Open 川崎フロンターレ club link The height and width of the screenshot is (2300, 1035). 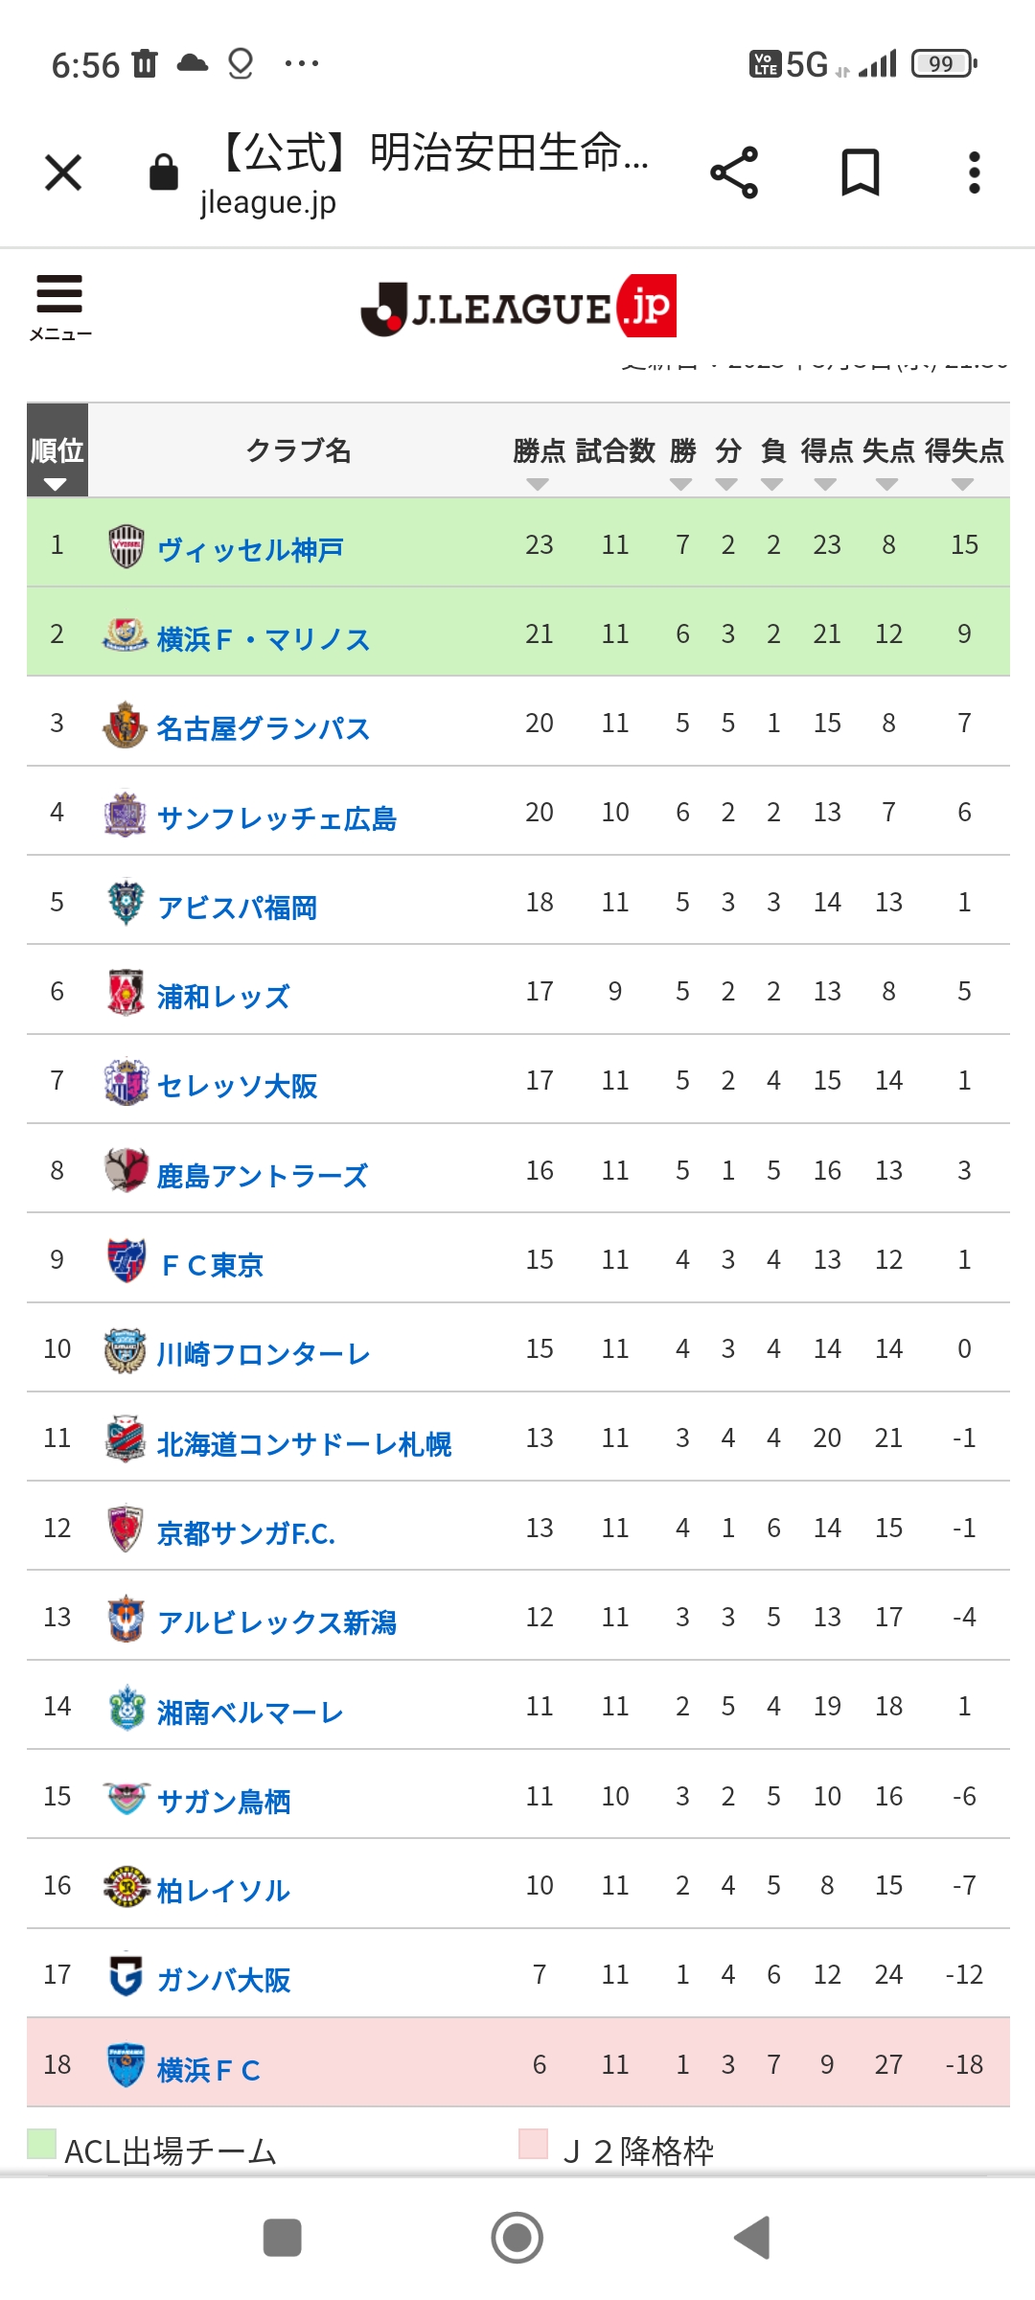point(264,1354)
